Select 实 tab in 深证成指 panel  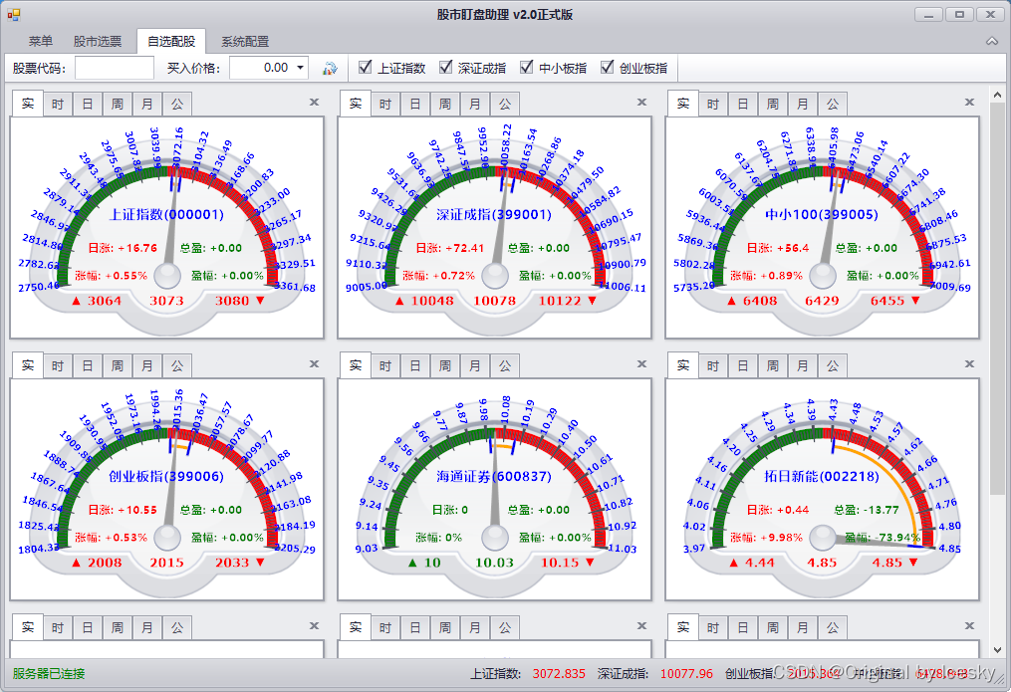[356, 104]
